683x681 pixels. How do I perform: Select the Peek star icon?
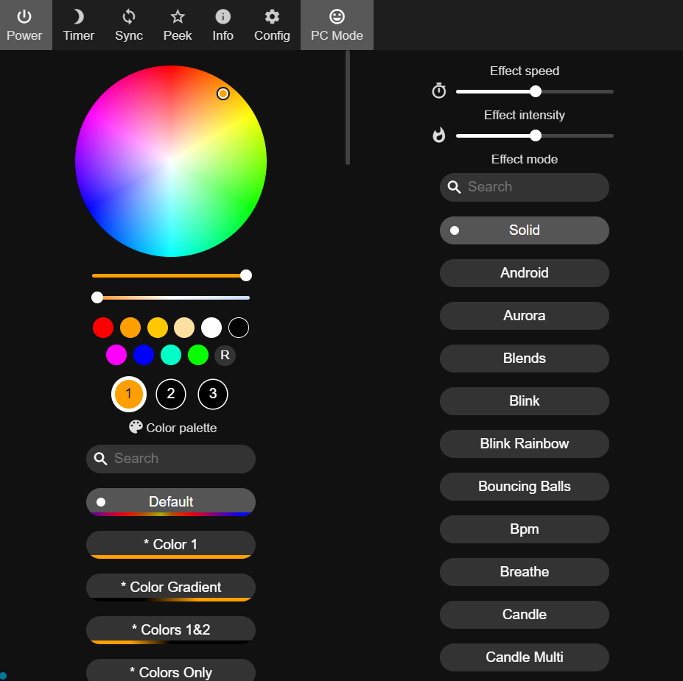[x=177, y=24]
